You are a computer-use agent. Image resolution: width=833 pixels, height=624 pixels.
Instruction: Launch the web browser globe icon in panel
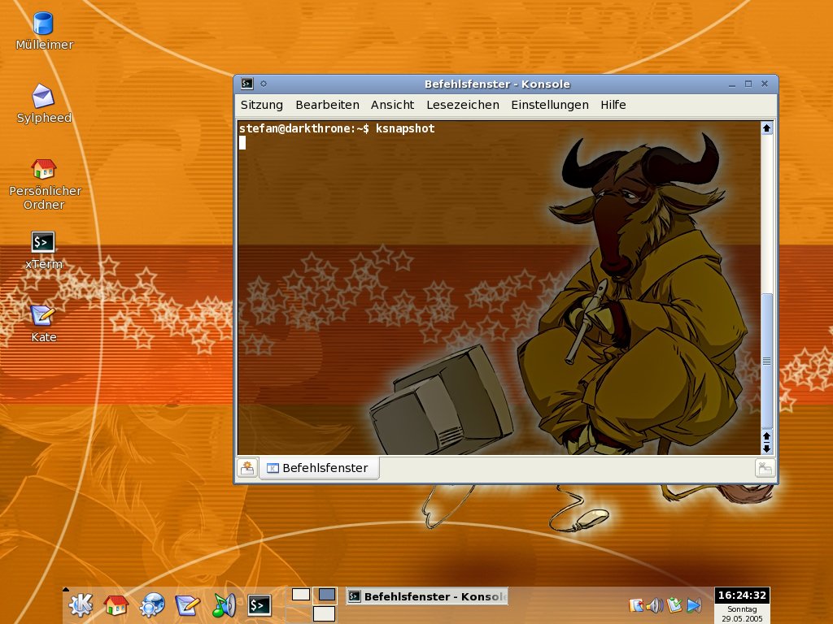pos(152,604)
